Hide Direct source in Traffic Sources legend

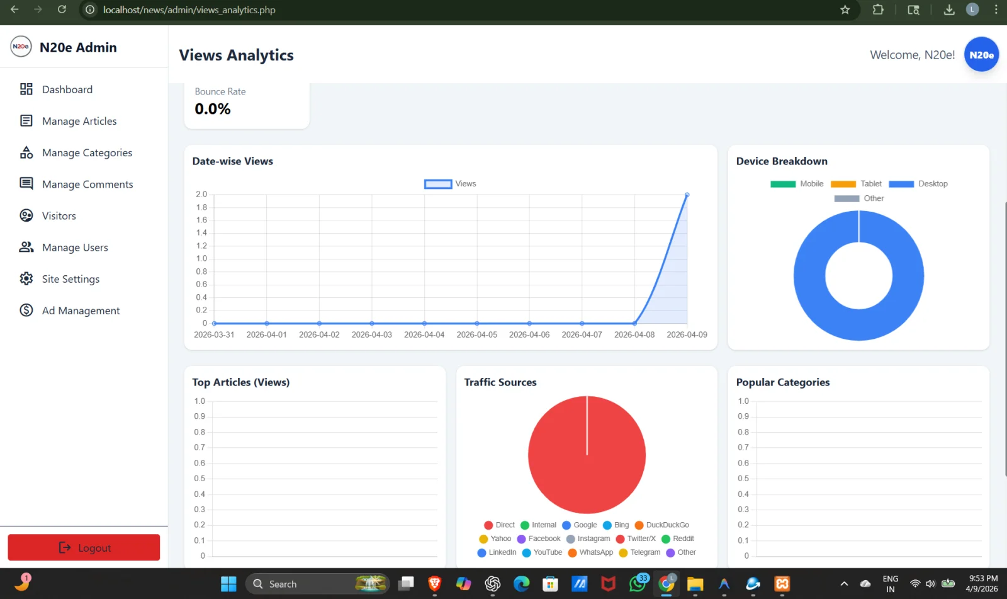pyautogui.click(x=499, y=525)
